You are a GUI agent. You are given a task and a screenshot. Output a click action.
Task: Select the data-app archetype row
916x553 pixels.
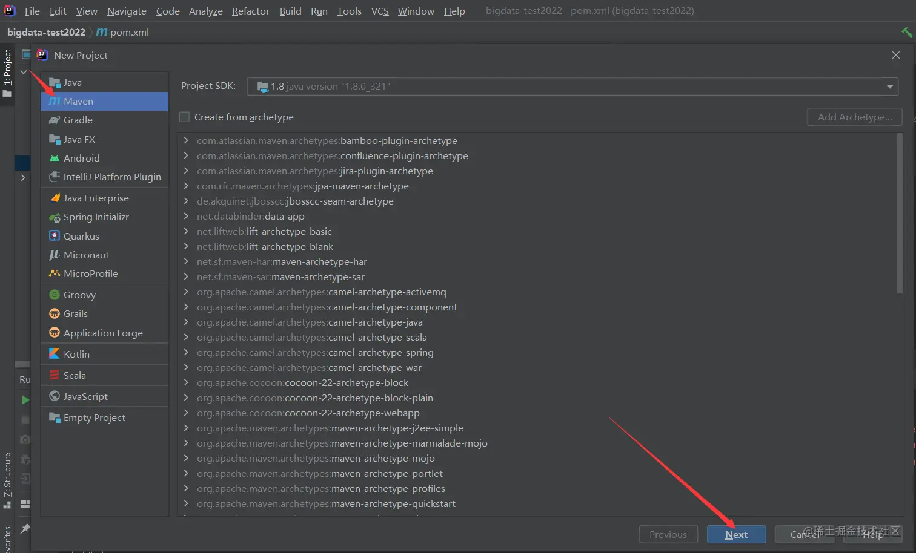click(x=536, y=216)
